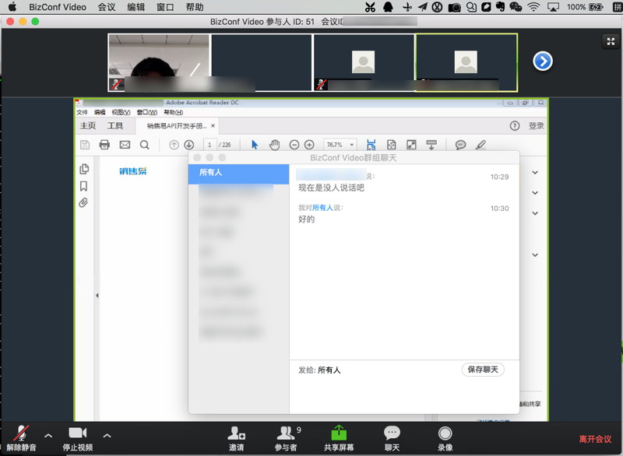Click Acrobat 登录 sign-in link
The height and width of the screenshot is (456, 623).
(536, 126)
